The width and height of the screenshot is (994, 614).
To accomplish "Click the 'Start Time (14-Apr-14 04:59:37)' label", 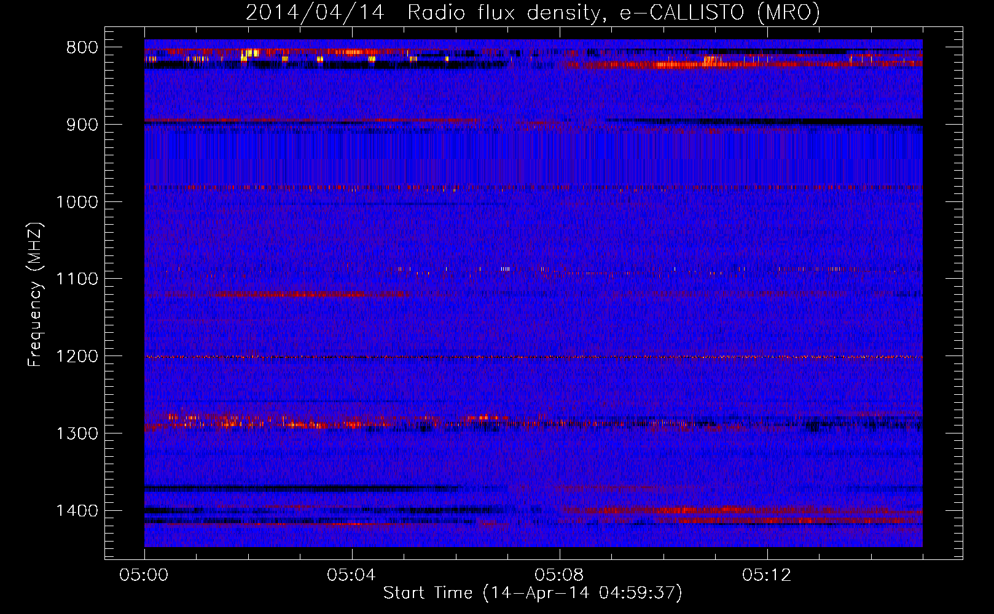I will tap(533, 593).
